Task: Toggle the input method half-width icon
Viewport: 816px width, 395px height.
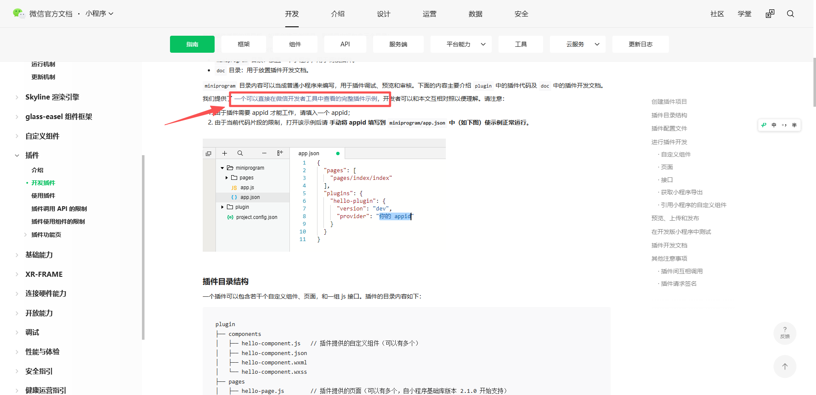Action: (794, 125)
